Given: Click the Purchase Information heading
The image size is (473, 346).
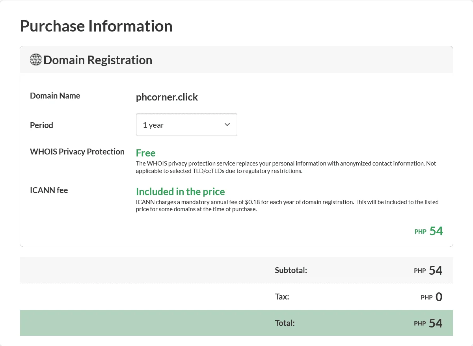Looking at the screenshot, I should pyautogui.click(x=96, y=26).
